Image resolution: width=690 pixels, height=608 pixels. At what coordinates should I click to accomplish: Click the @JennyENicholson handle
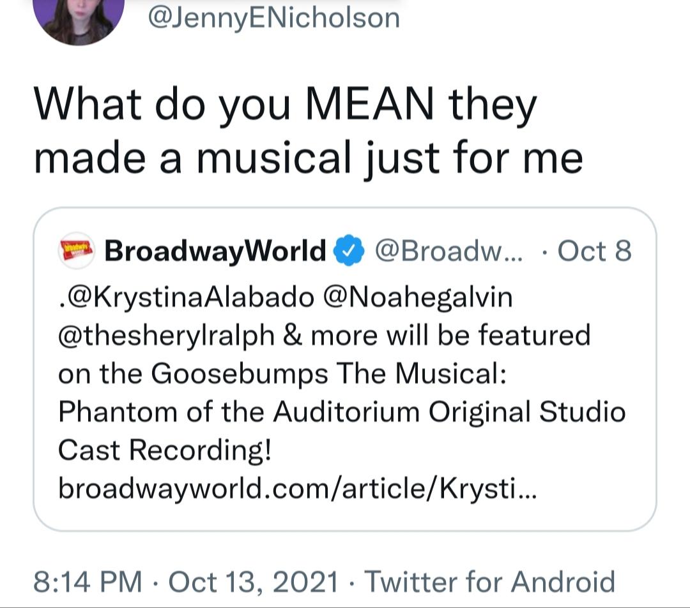pyautogui.click(x=273, y=19)
